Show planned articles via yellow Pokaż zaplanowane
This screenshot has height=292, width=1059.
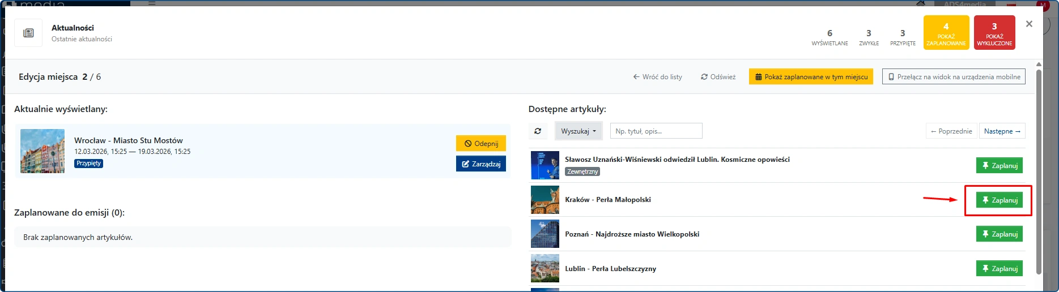[946, 33]
